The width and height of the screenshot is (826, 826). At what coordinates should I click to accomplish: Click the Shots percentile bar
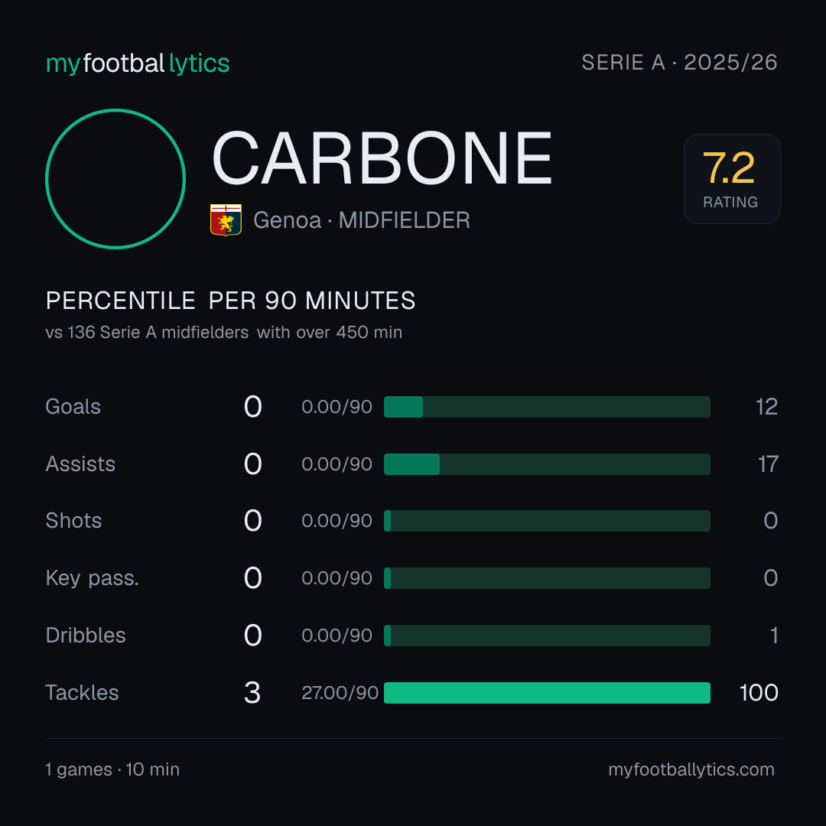pyautogui.click(x=547, y=521)
